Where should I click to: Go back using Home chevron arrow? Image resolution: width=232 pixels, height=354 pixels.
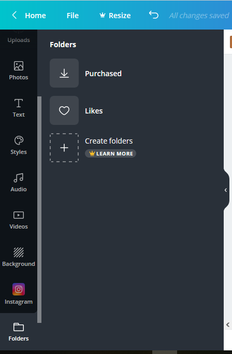click(x=15, y=16)
